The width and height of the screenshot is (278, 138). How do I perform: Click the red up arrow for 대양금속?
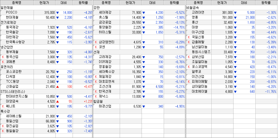pos(58,101)
